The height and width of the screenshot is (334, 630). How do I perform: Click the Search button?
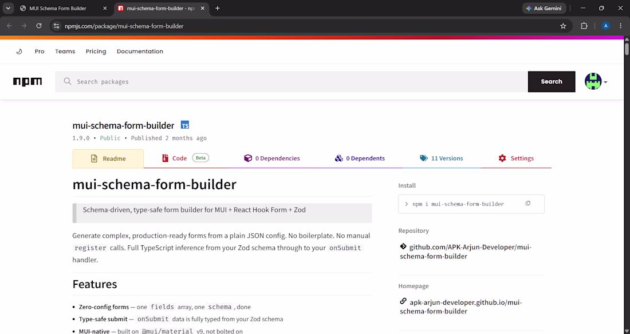tap(551, 81)
